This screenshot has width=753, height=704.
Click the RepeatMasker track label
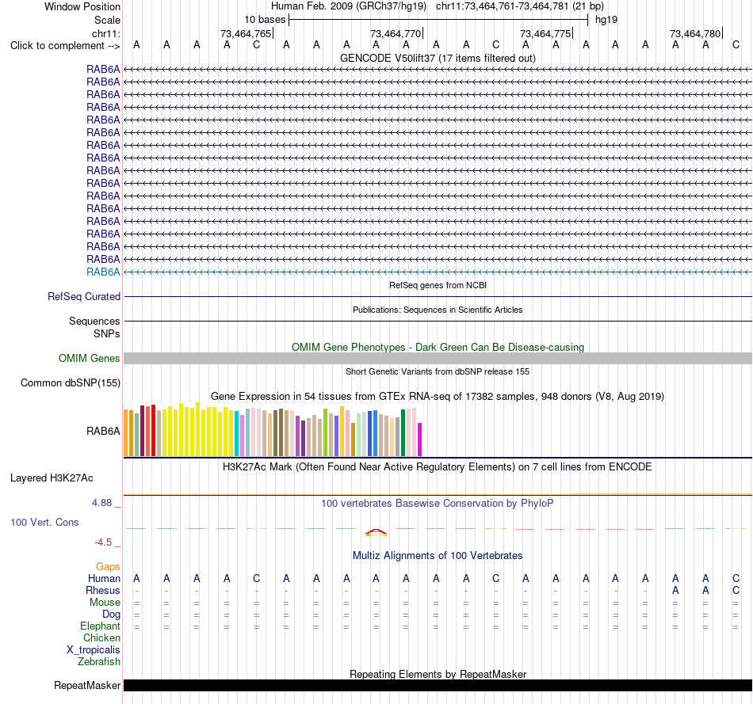point(87,685)
